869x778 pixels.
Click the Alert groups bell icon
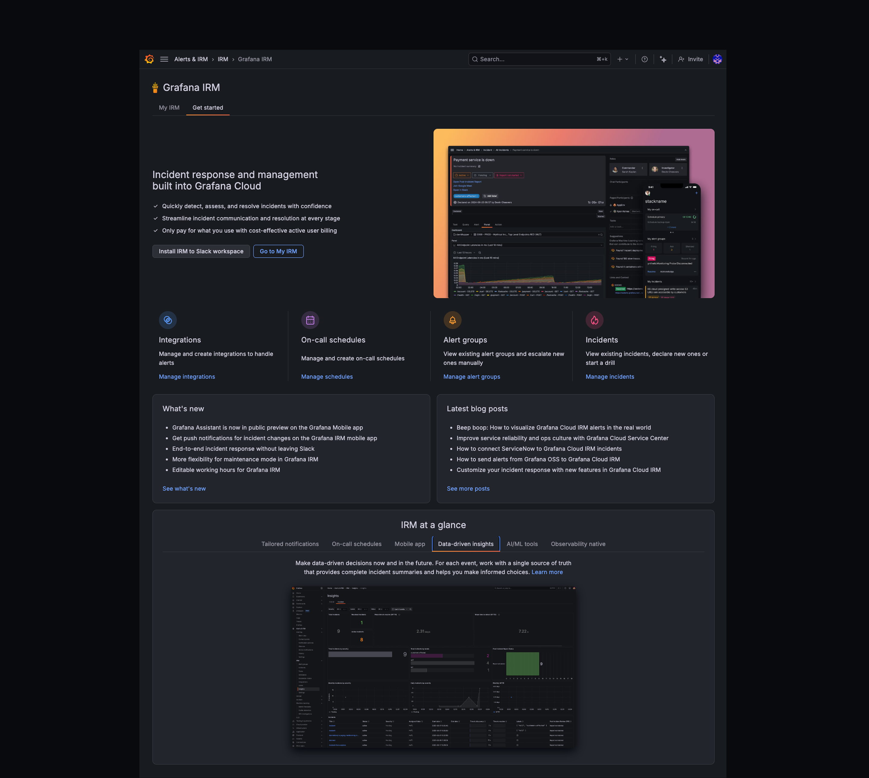pyautogui.click(x=452, y=320)
